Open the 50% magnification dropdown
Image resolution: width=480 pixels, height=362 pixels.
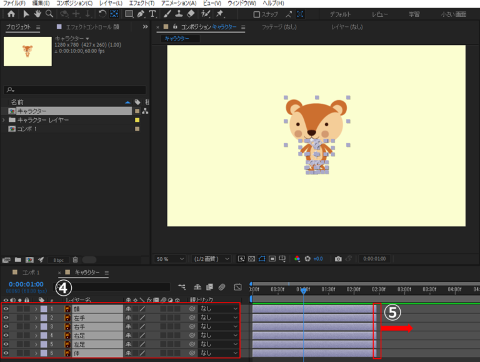171,259
